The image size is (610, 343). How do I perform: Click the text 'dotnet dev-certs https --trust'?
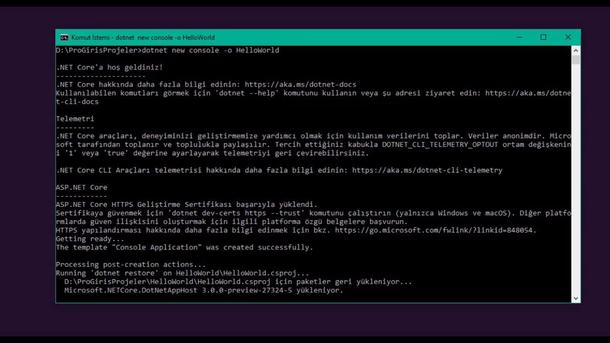238,213
